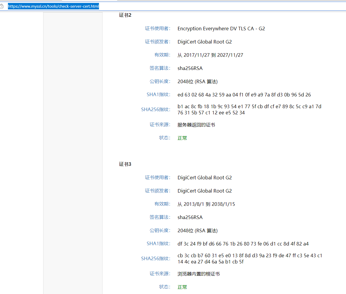Select the myssl.cn URL in address bar
346x294 pixels.
[x=53, y=6]
